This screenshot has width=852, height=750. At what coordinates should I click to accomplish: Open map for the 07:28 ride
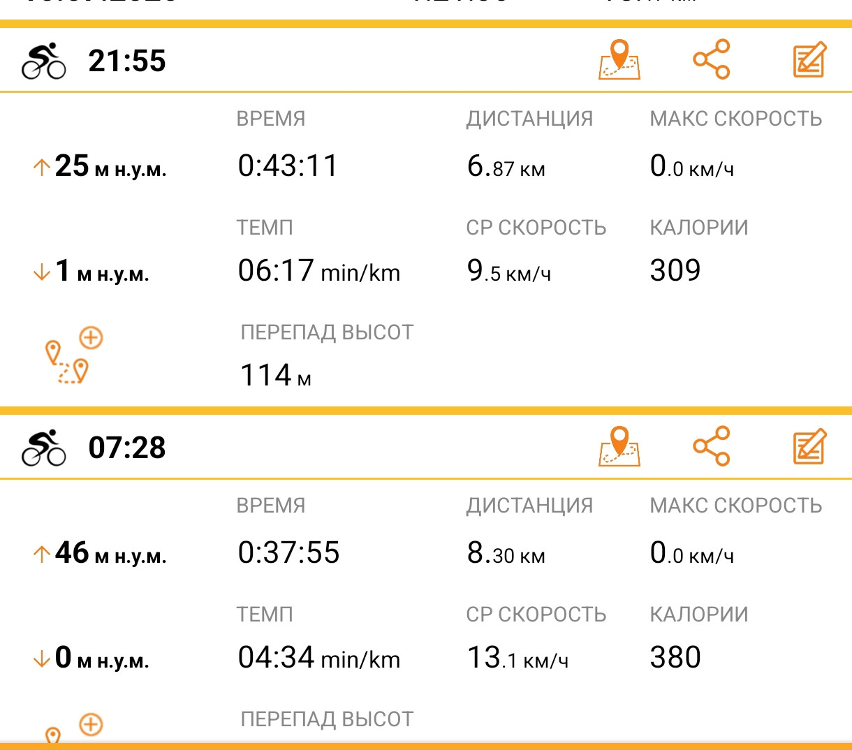(x=619, y=446)
